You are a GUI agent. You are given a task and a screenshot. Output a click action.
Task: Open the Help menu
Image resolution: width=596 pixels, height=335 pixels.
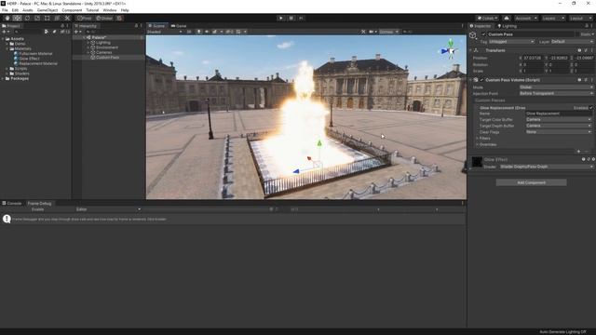coord(125,10)
